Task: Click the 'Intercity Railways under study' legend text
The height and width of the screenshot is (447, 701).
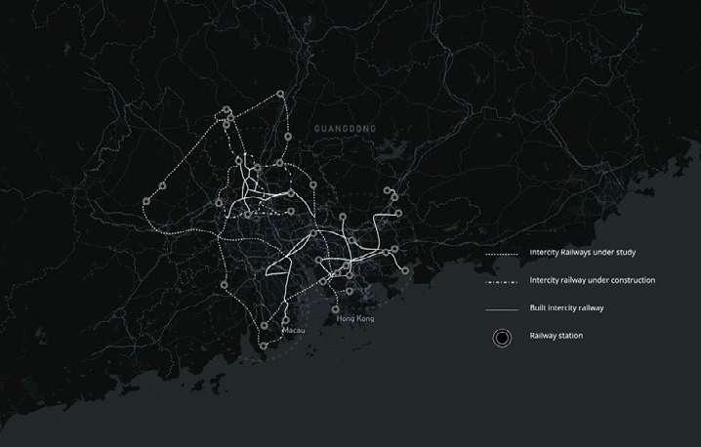Action: (x=583, y=253)
